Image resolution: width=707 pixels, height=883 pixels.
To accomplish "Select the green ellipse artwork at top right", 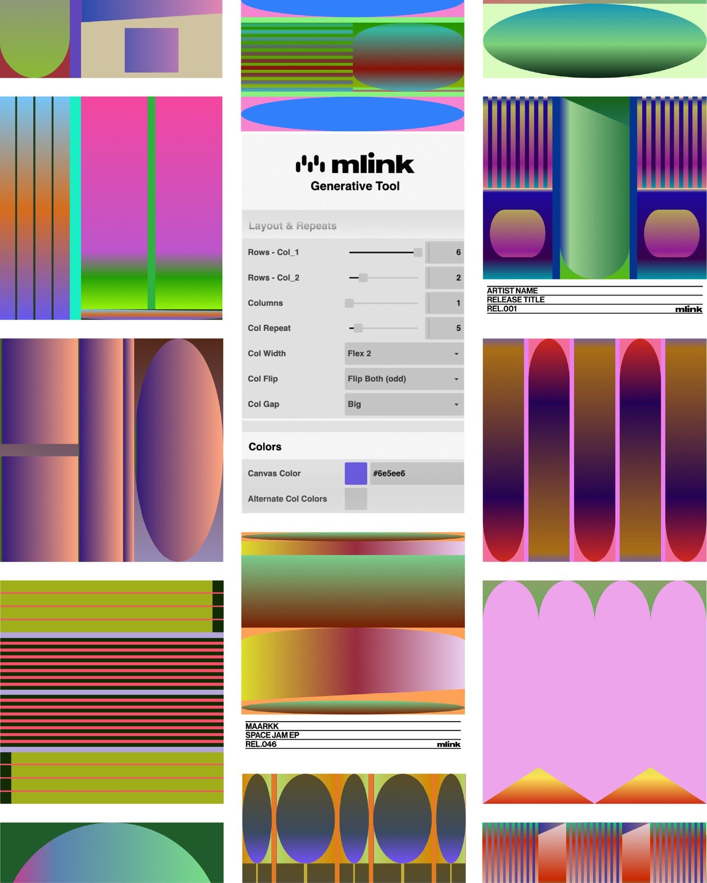I will click(595, 39).
